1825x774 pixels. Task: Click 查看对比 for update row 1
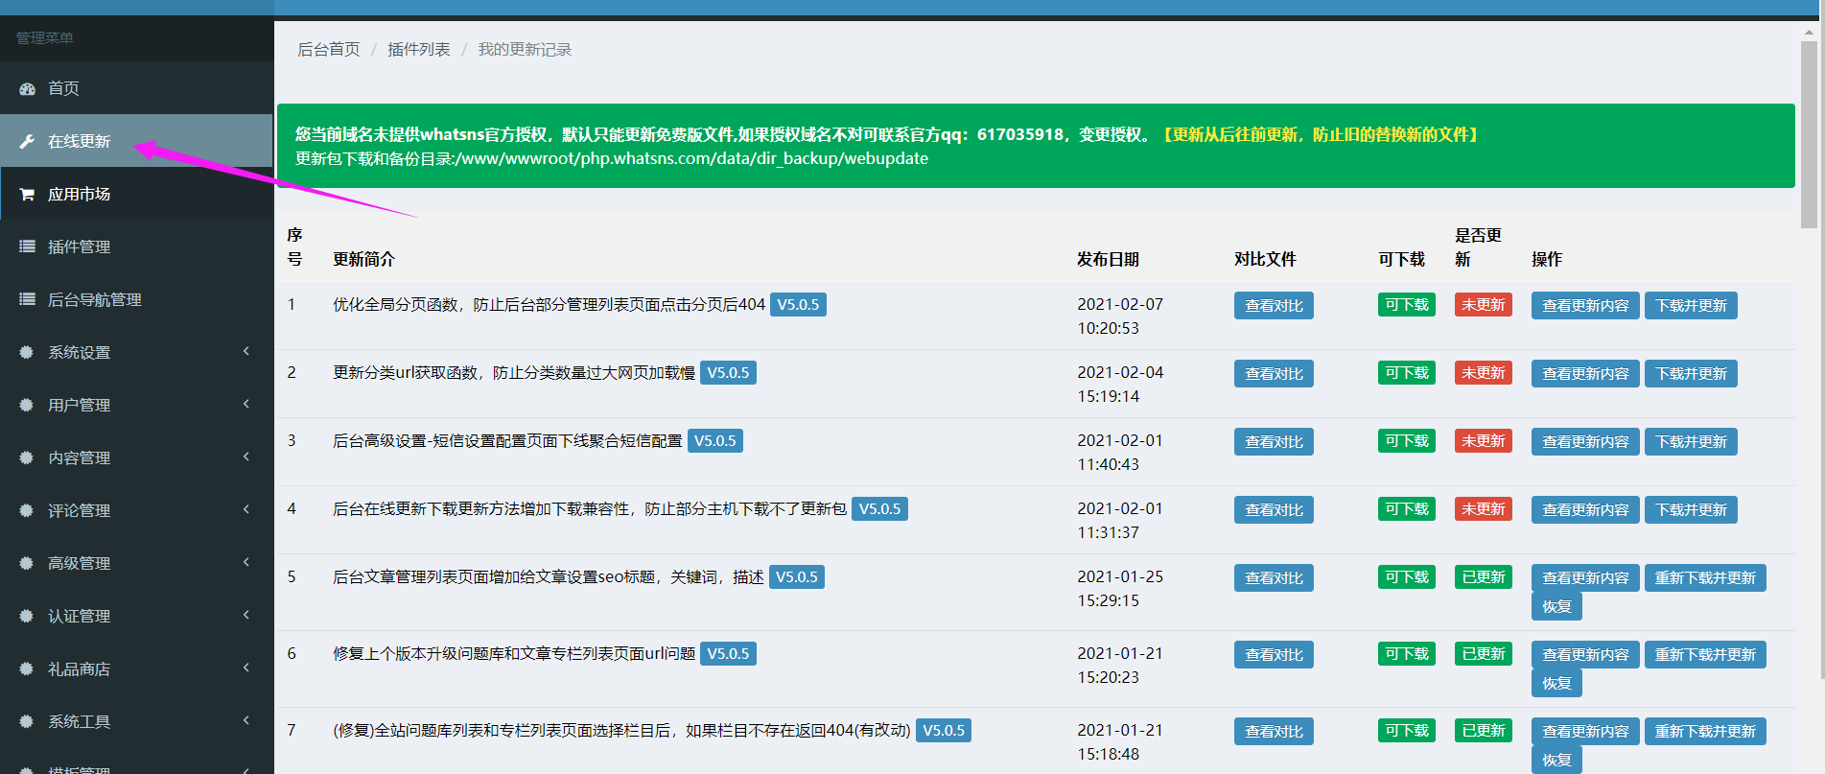point(1273,306)
